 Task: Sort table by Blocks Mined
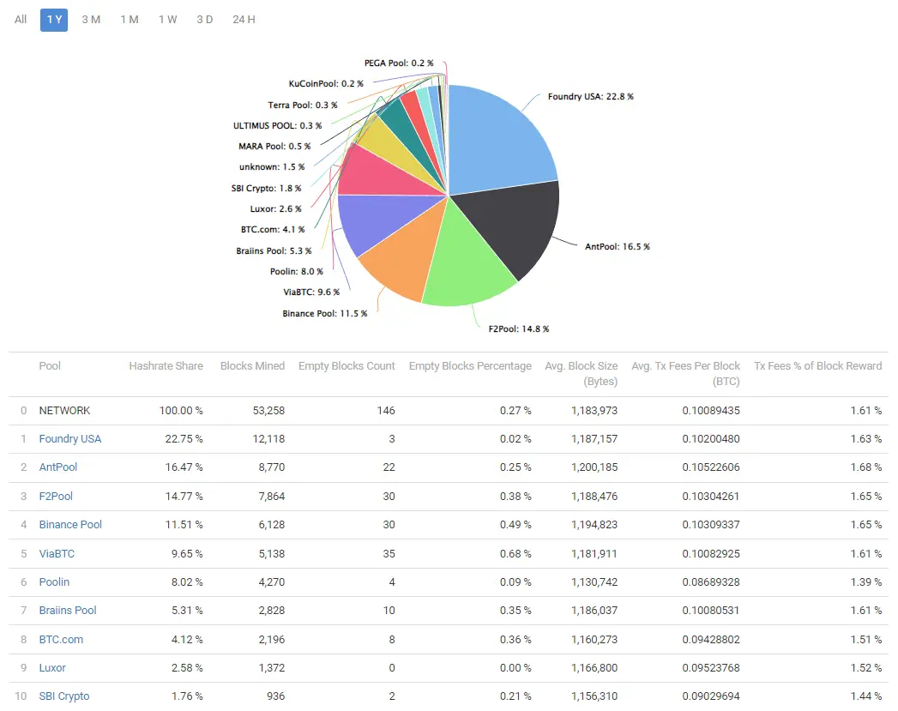[x=252, y=365]
